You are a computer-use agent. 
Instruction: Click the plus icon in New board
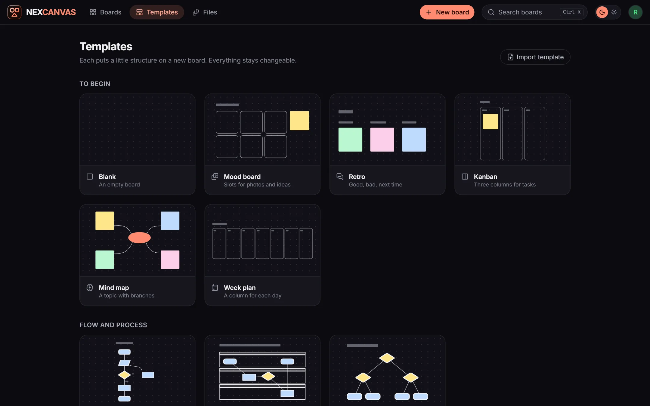point(429,12)
